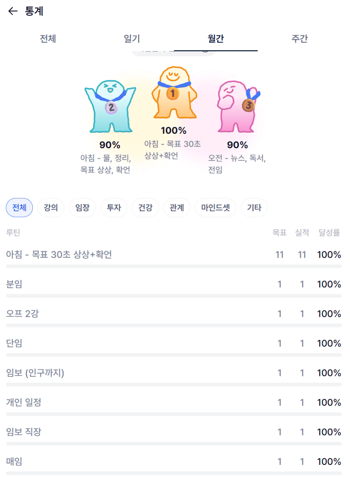Filter routines by 건강 chip
The height and width of the screenshot is (478, 350).
tap(145, 208)
